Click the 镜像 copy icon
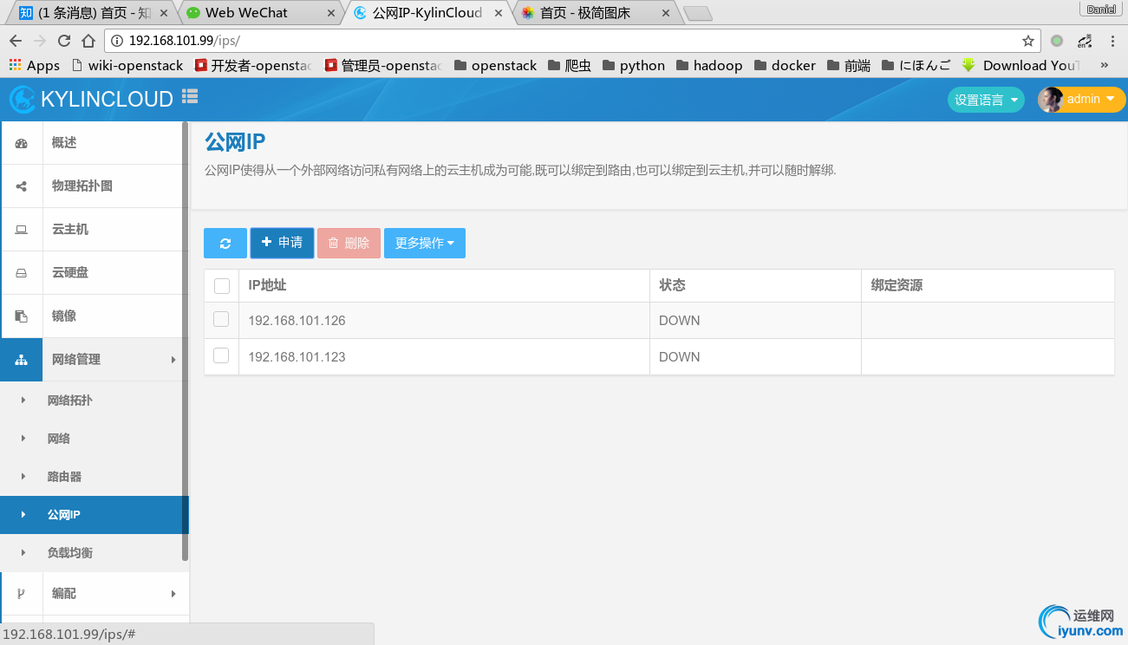Viewport: 1128px width, 645px height. [22, 316]
